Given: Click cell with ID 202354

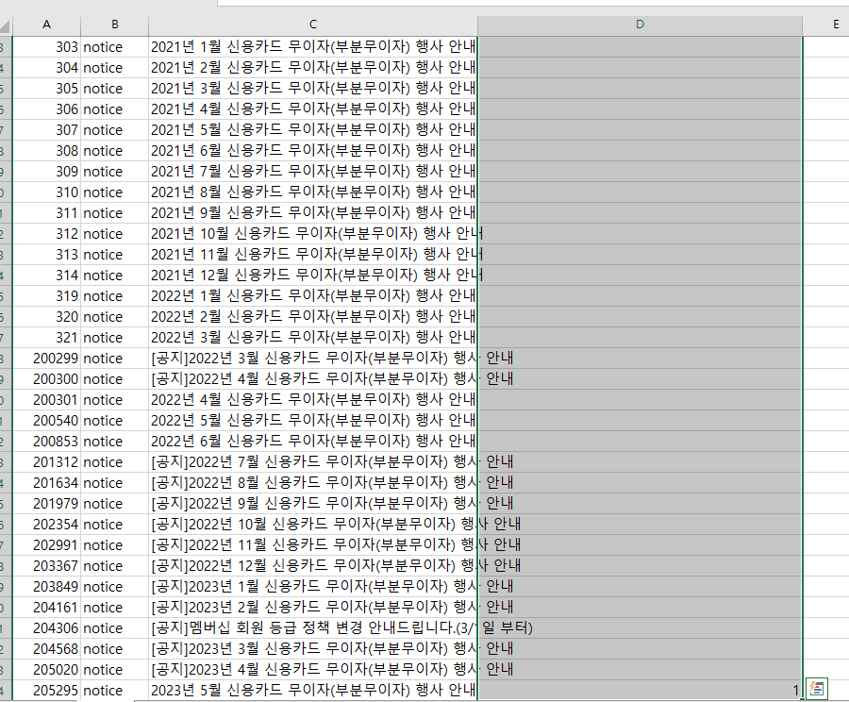Looking at the screenshot, I should (x=46, y=525).
